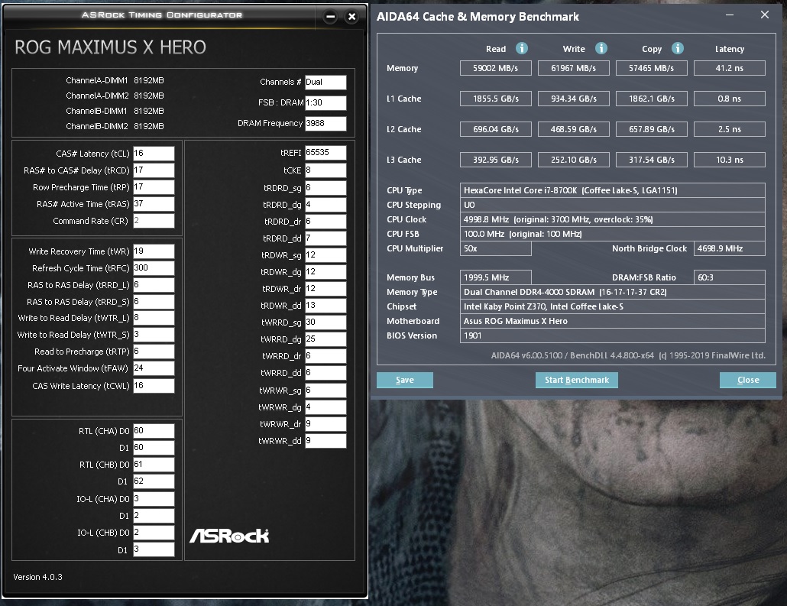Click the Memory Bus value 1999.5 MHz

[x=495, y=277]
